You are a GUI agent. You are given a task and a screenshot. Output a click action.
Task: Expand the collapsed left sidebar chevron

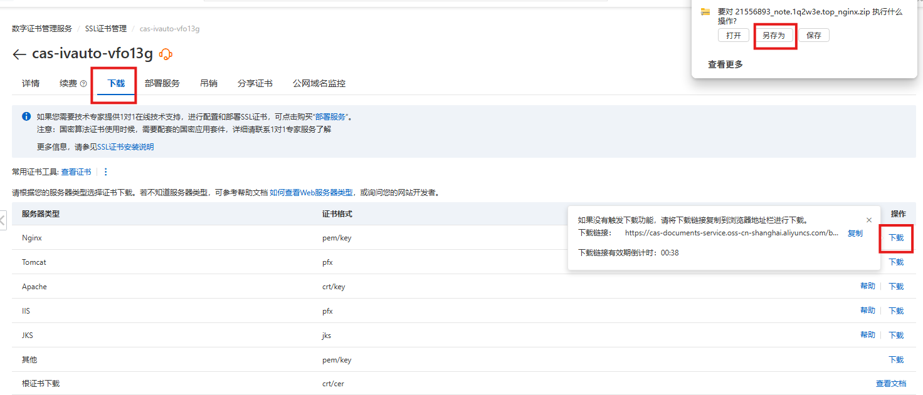click(x=3, y=220)
